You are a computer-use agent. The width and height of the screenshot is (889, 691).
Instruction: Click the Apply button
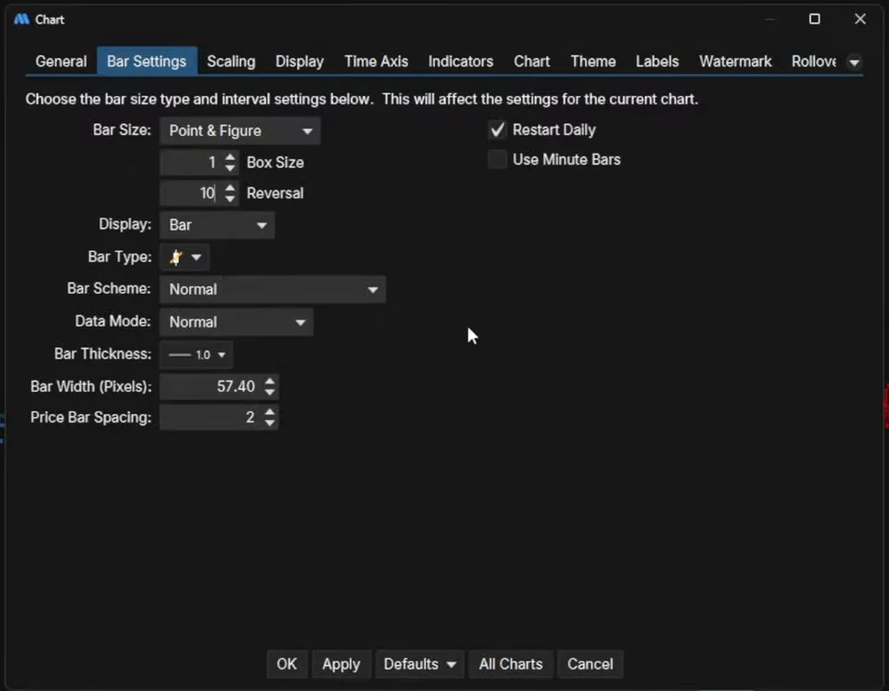pyautogui.click(x=341, y=663)
